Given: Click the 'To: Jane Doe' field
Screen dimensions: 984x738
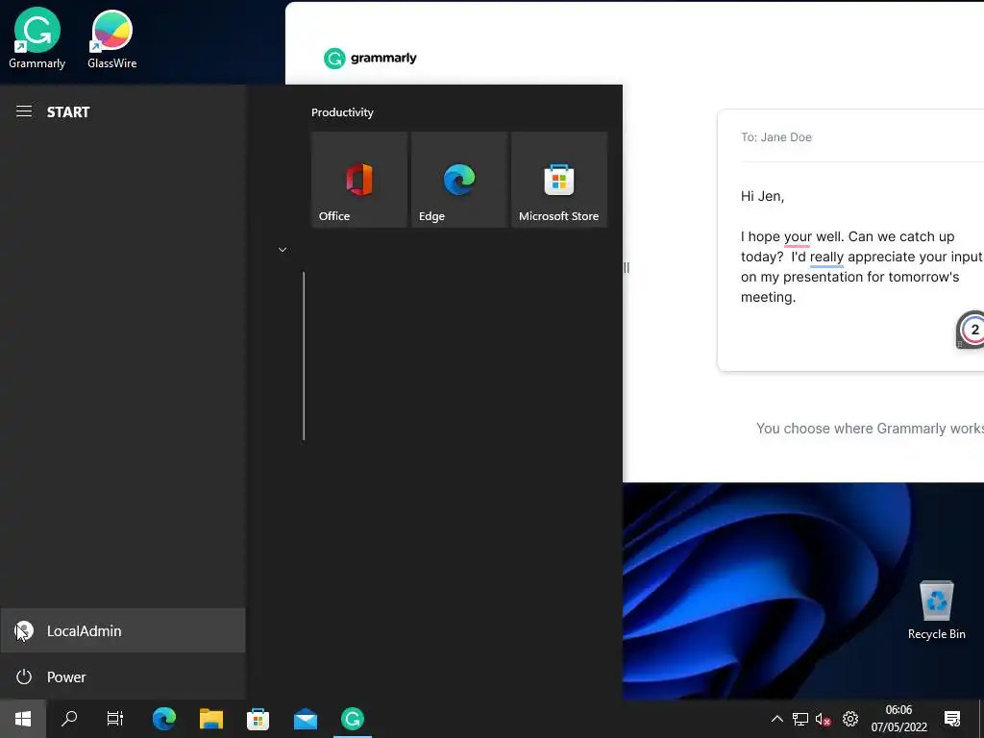Looking at the screenshot, I should point(776,137).
